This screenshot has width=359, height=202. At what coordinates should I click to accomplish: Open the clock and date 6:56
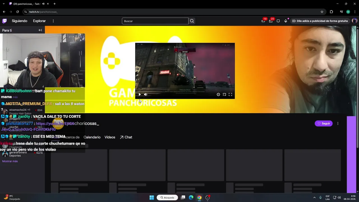[349, 198]
